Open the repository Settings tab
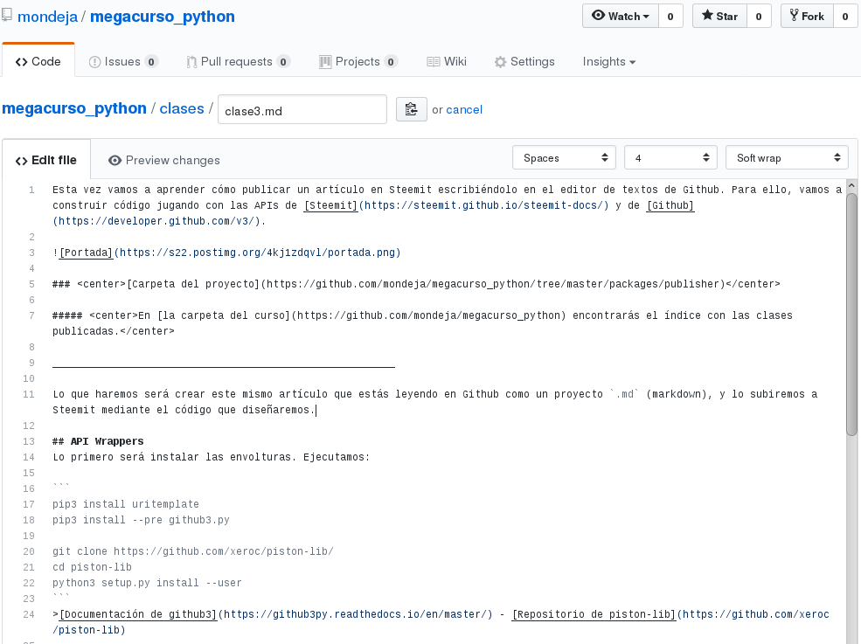The width and height of the screenshot is (861, 644). 524,61
